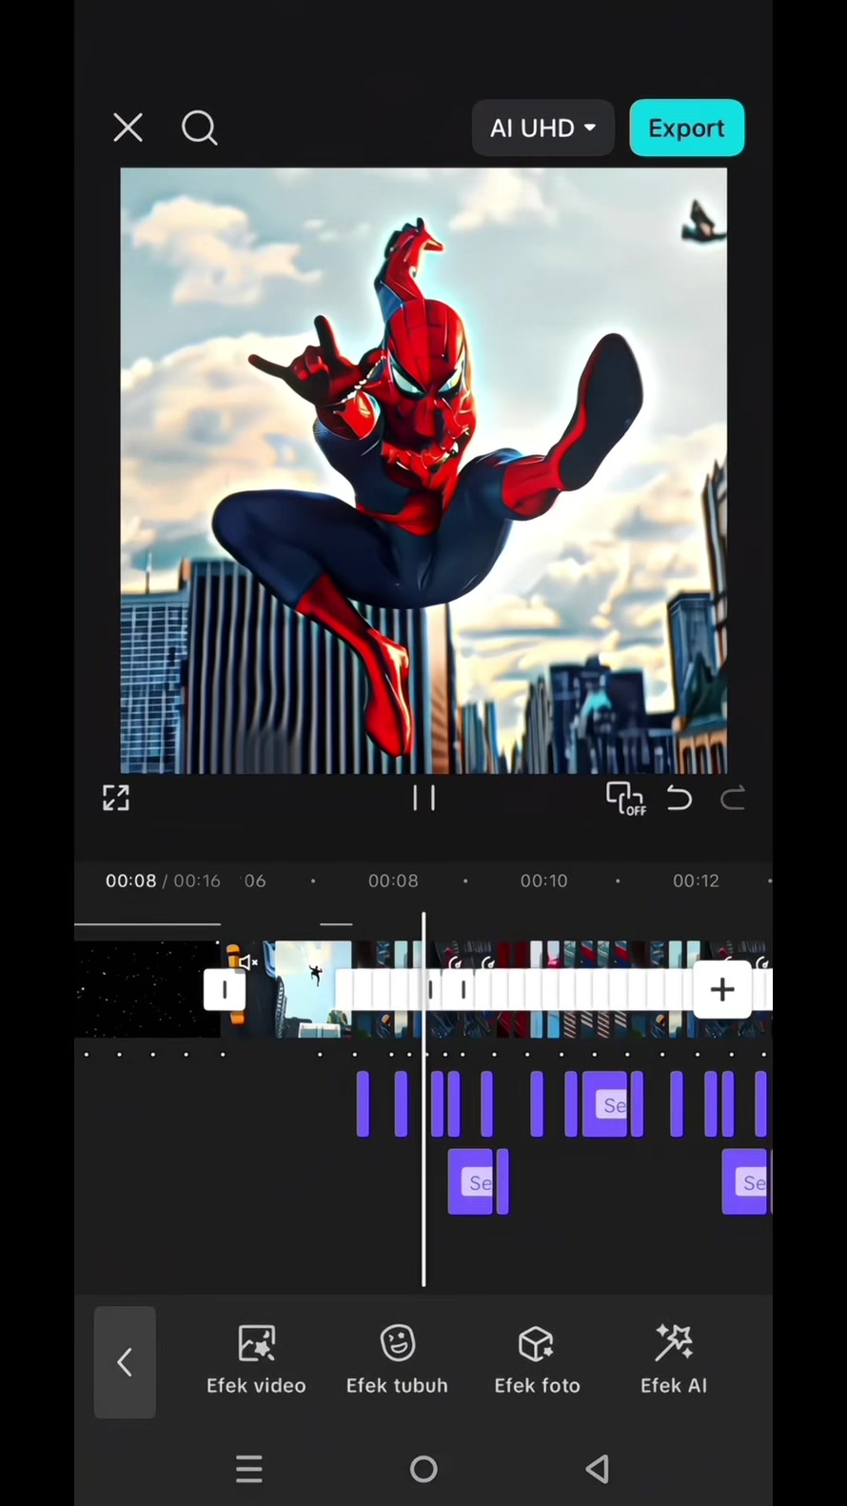
Task: Tap the 00:10 mark on time ruler
Action: click(543, 881)
